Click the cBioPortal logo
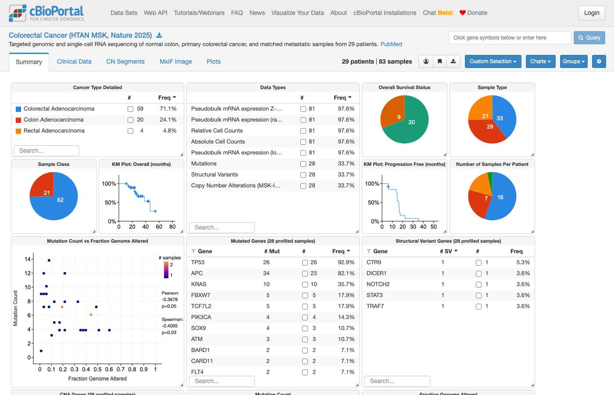 click(46, 13)
